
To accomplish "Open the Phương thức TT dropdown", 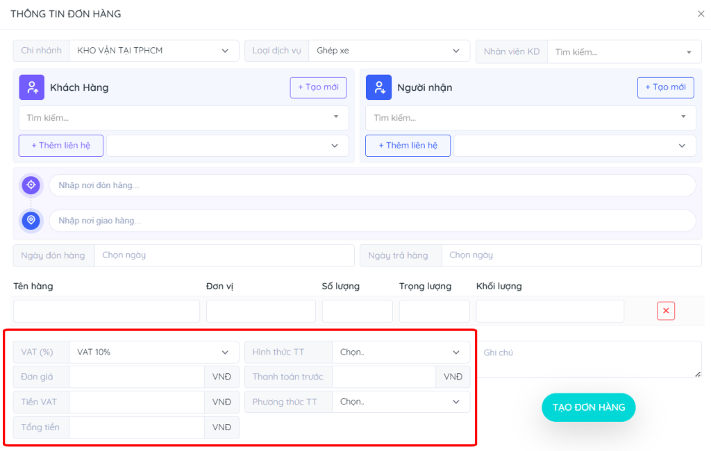I will coord(400,402).
